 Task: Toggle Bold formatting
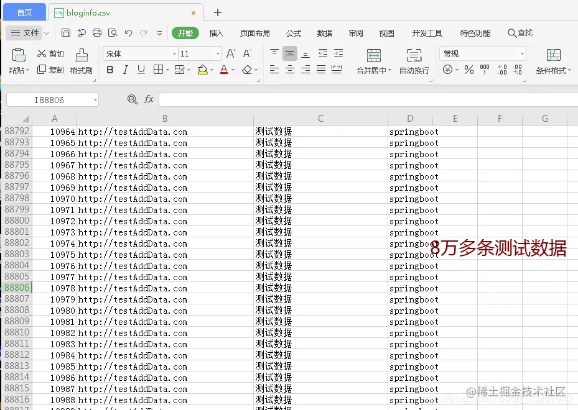point(110,70)
